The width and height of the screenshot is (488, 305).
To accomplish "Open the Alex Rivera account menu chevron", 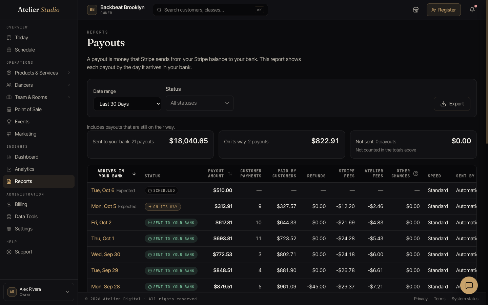I will [x=67, y=292].
